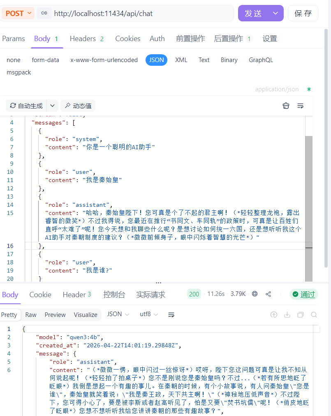Switch to the request Body tab
Screen dimensions: 331x416
point(47,39)
